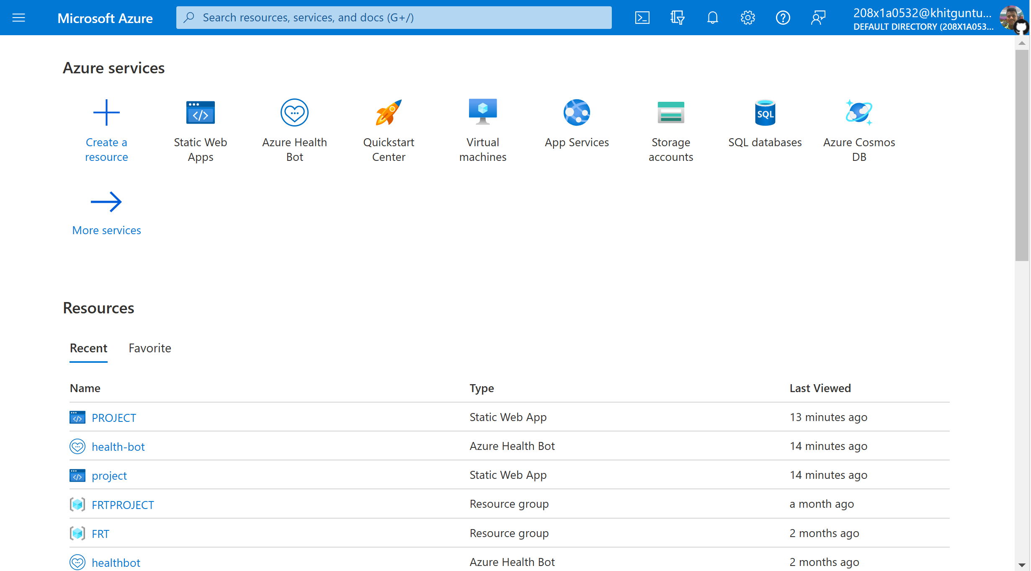Open the health-bot resource
Image resolution: width=1031 pixels, height=571 pixels.
pyautogui.click(x=118, y=446)
